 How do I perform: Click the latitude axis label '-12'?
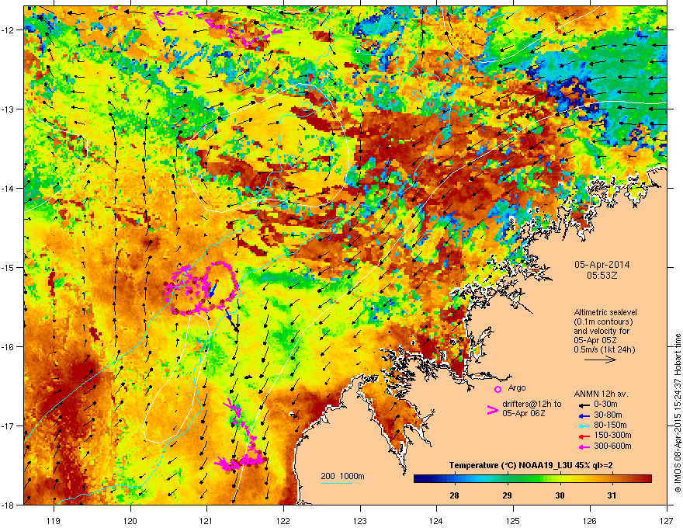click(x=9, y=30)
